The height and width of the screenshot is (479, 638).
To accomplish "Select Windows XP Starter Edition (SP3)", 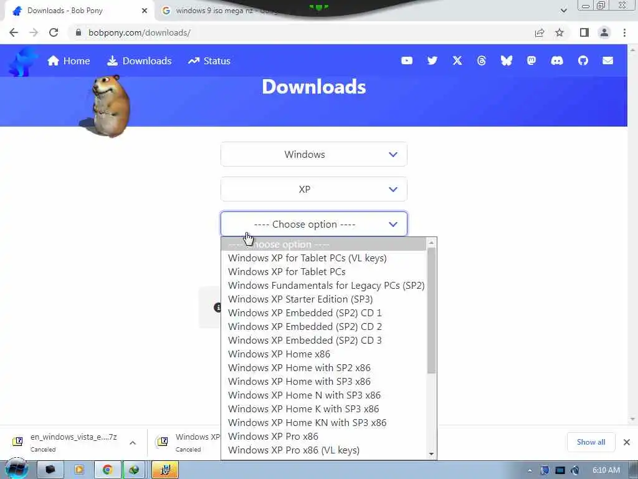I will (x=324, y=299).
